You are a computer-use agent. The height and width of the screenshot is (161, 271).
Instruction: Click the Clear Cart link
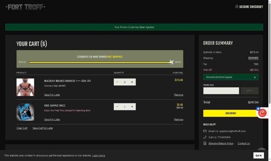coord(22,128)
